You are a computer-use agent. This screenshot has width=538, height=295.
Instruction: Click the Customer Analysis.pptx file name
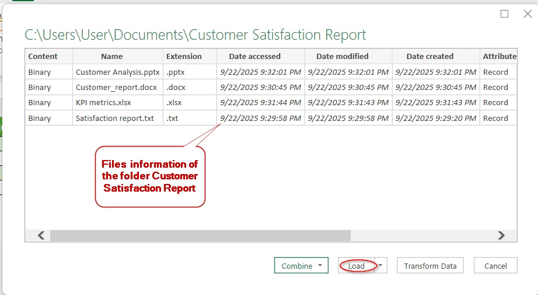click(118, 72)
